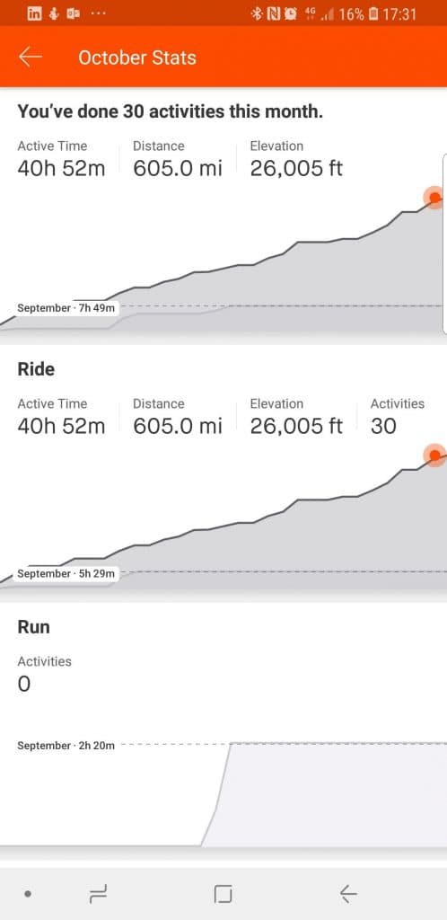Tap the Ride Activities count of 30

click(383, 426)
